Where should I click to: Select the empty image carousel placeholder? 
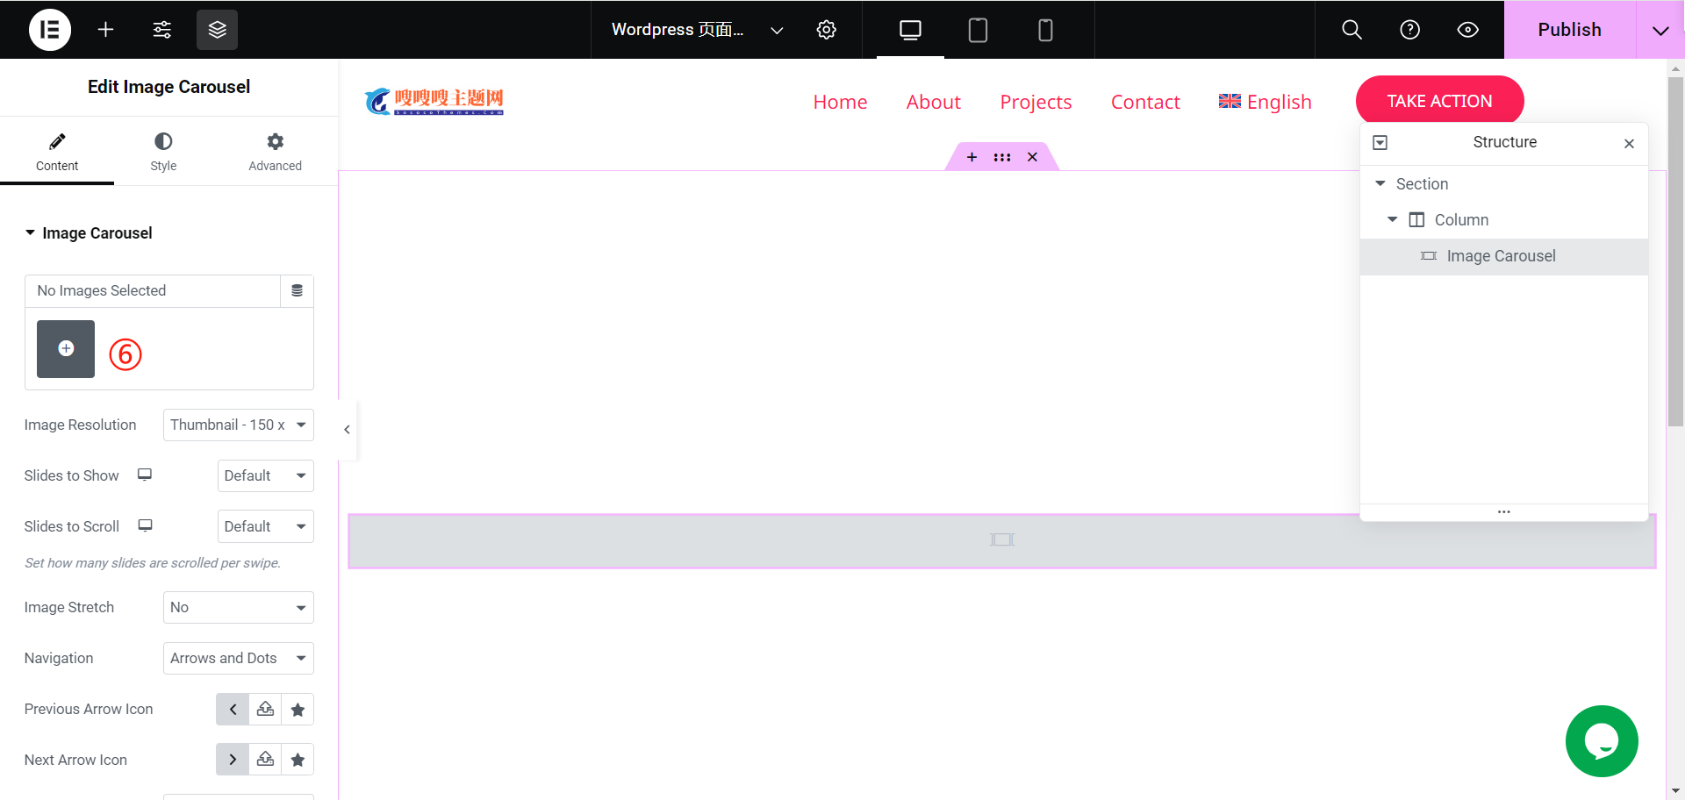[1002, 540]
